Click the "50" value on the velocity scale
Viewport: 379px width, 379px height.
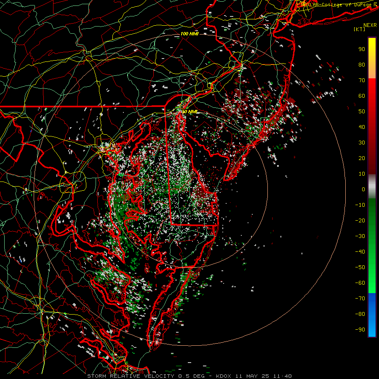tap(362, 112)
